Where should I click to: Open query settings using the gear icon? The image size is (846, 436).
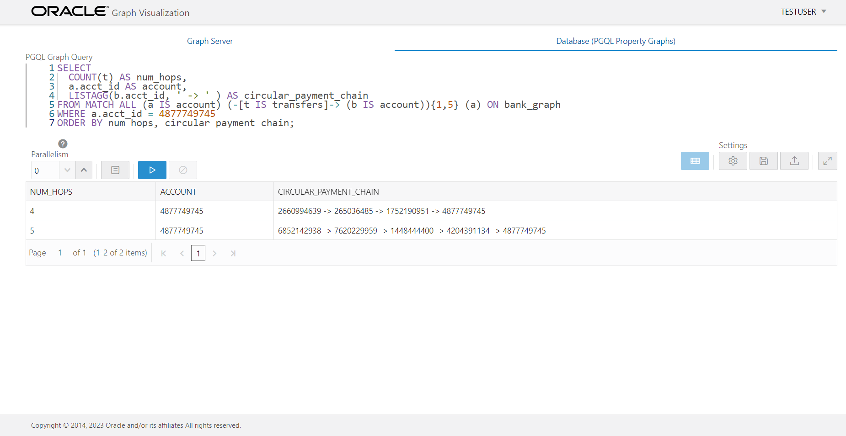pyautogui.click(x=733, y=161)
